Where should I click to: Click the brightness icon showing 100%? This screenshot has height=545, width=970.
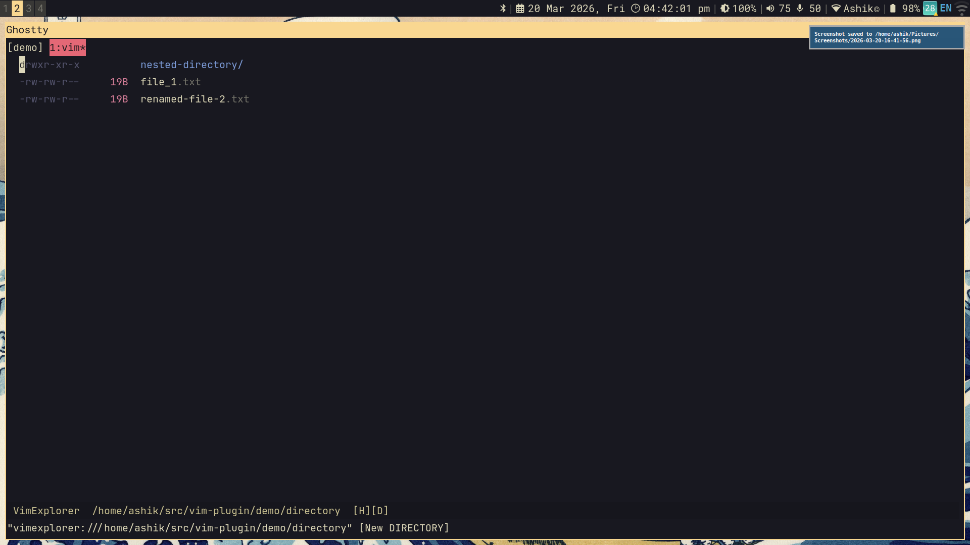[x=725, y=9]
